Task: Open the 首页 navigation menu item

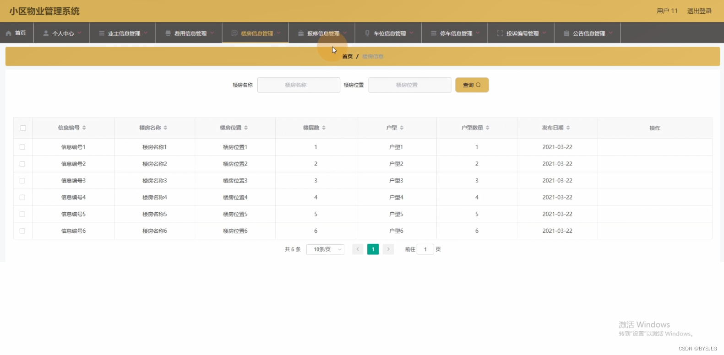Action: tap(16, 33)
